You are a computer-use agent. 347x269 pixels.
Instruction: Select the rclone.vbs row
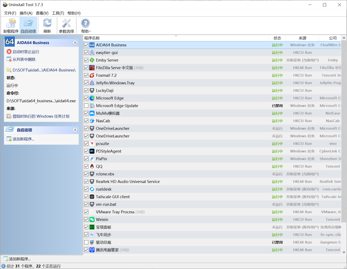[212, 174]
